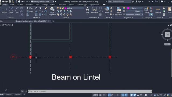The image size is (172, 97).
Task: Activate the Offset tool
Action: pyautogui.click(x=46, y=15)
